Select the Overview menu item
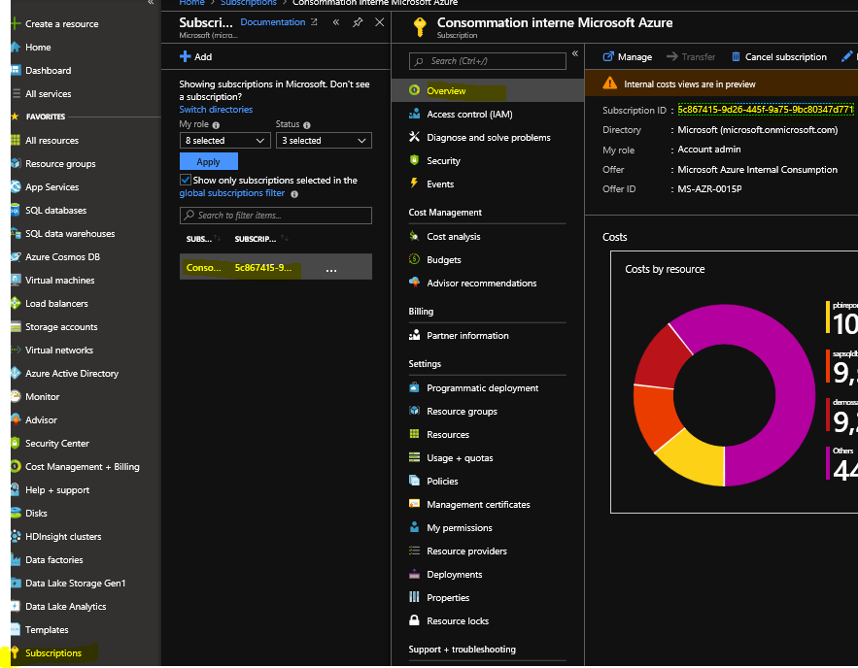Image resolution: width=858 pixels, height=668 pixels. tap(488, 90)
